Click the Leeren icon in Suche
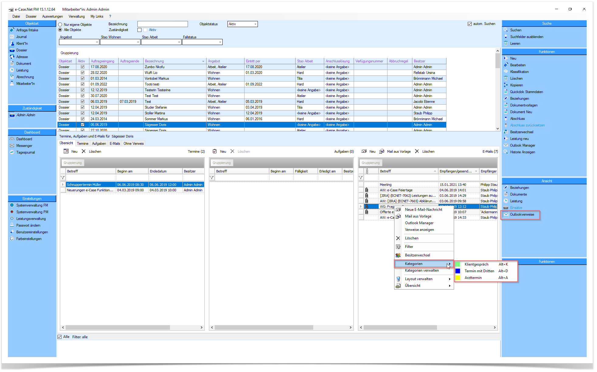This screenshot has height=372, width=597. click(506, 43)
